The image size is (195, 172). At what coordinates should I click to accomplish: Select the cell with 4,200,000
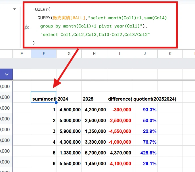point(94,108)
